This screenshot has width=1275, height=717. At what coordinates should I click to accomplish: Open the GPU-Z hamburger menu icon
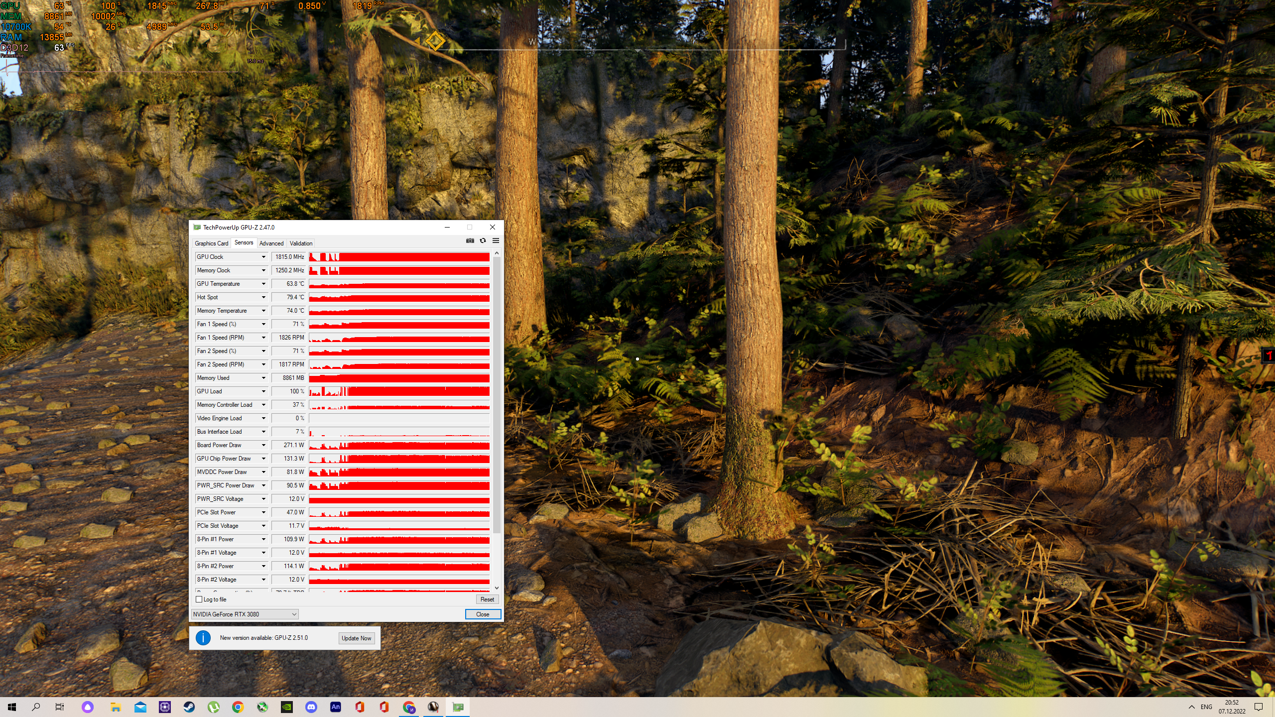[496, 240]
